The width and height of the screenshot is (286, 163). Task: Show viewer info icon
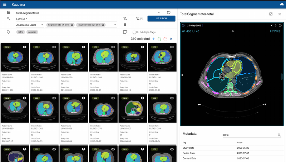coord(280,25)
